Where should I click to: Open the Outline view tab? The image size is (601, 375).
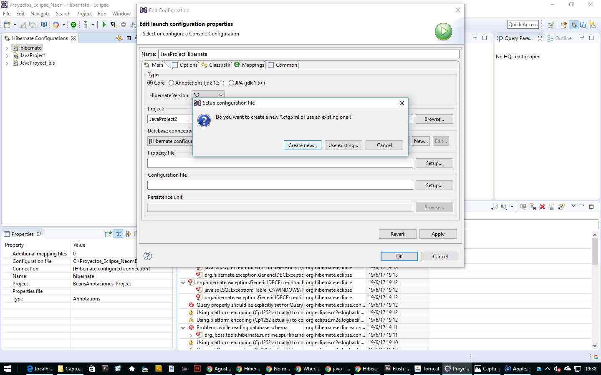[559, 38]
